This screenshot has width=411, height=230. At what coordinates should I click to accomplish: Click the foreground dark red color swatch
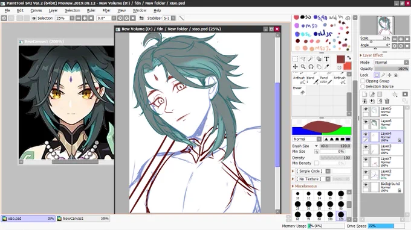(x=340, y=59)
